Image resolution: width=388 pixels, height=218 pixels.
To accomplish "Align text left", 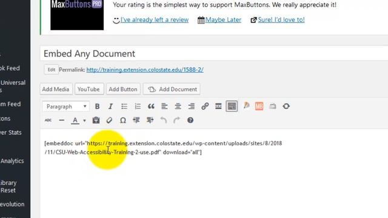I will [x=164, y=107].
